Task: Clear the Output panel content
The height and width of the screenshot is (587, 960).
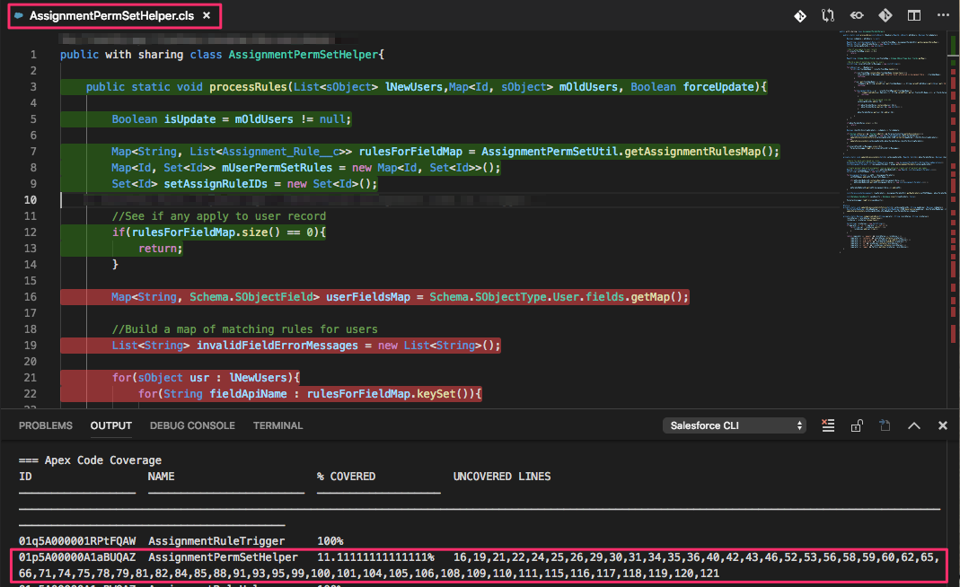Action: coord(827,425)
